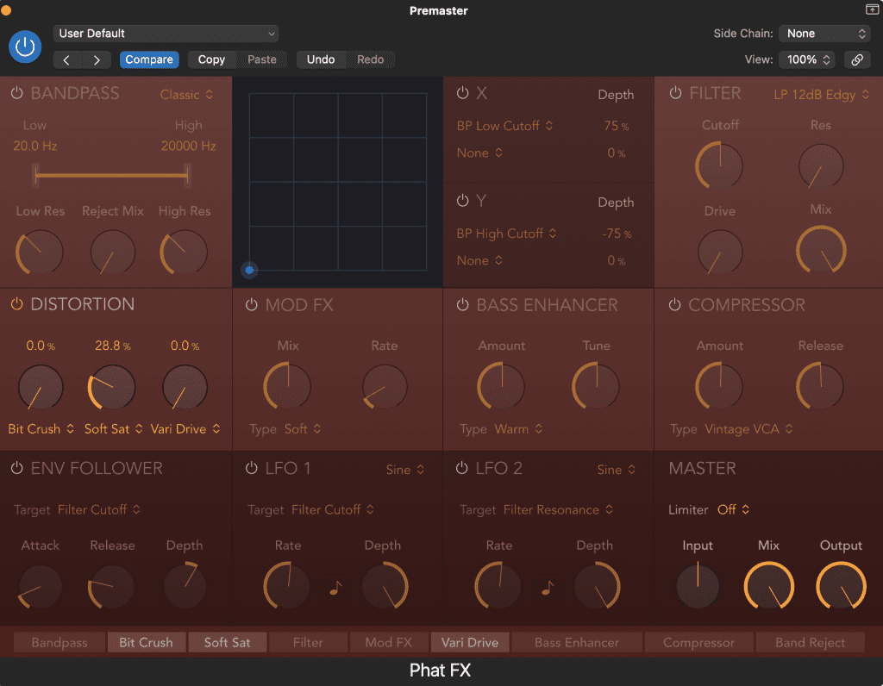Select the Bit Crush tab in effect order strip
Image resolution: width=883 pixels, height=686 pixels.
pyautogui.click(x=147, y=642)
